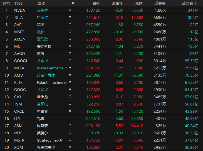Image resolution: width=203 pixels, height=151 pixels.
Task: Select the 阿斯麦 name cell
Action: click(x=42, y=126)
